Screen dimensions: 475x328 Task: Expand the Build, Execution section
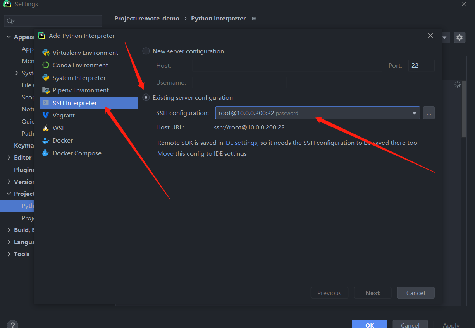click(x=9, y=230)
